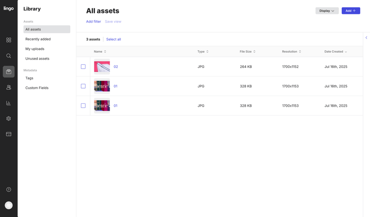This screenshot has width=370, height=217.
Task: Go to My uploads
Action: [35, 49]
